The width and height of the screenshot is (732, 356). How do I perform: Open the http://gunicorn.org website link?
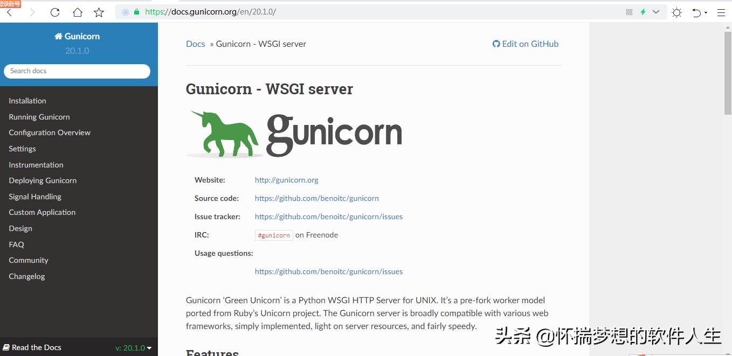pyautogui.click(x=287, y=180)
